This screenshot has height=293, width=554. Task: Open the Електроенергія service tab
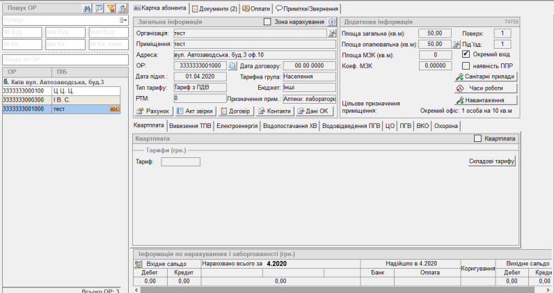238,126
